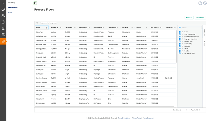This screenshot has height=121, width=216.
Task: Open the tasks checkmark icon in sidebar
Action: click(x=3, y=9)
